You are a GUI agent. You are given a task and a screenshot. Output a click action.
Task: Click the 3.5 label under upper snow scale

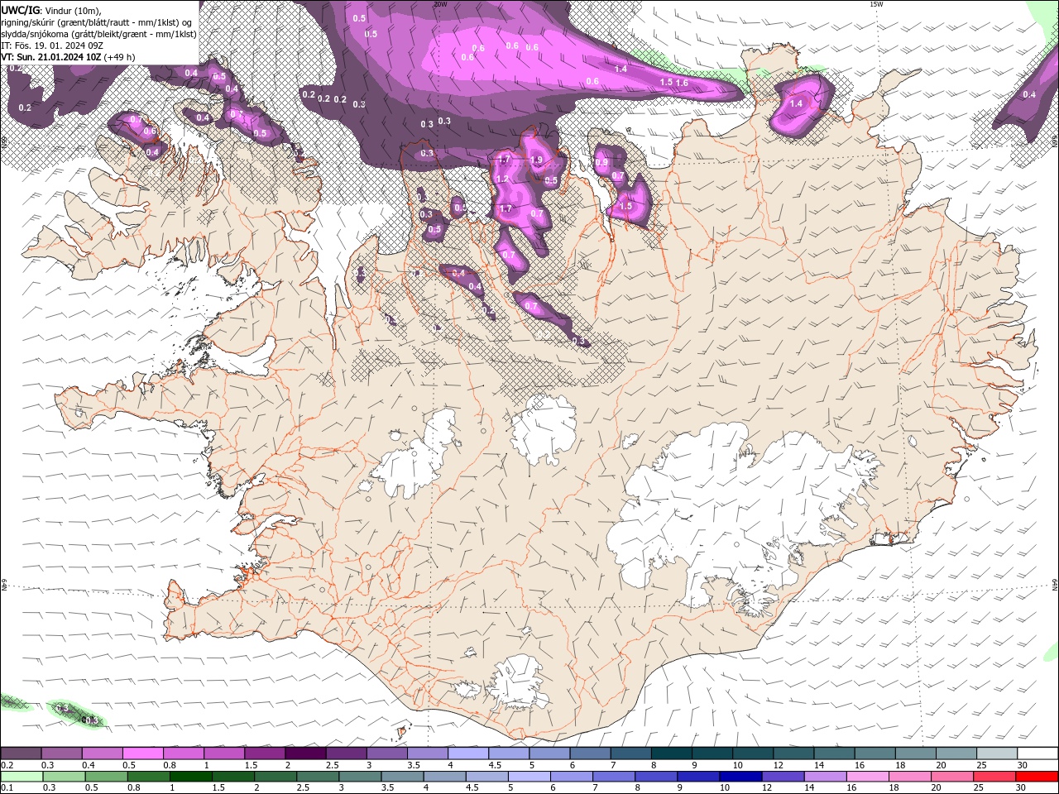(x=411, y=765)
